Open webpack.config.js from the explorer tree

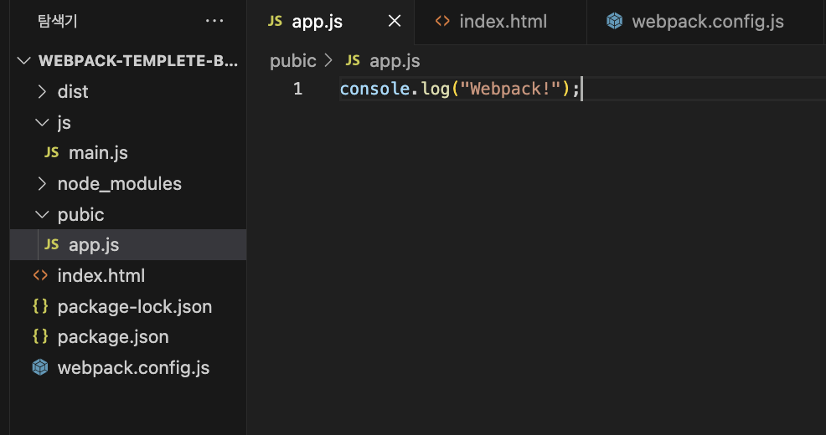(128, 368)
